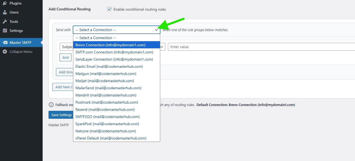The width and height of the screenshot is (355, 161).
Task: Click the Plugins icon in sidebar
Action: point(5,3)
